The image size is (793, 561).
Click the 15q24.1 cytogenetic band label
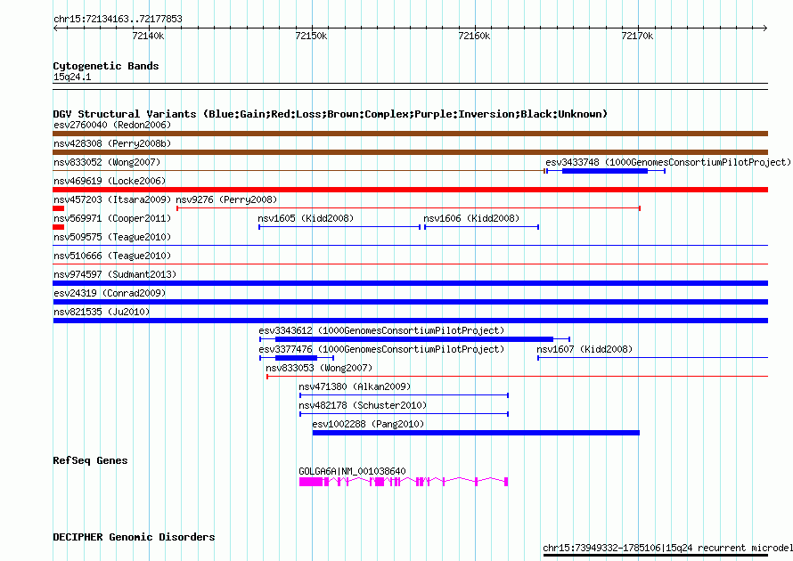pos(72,77)
